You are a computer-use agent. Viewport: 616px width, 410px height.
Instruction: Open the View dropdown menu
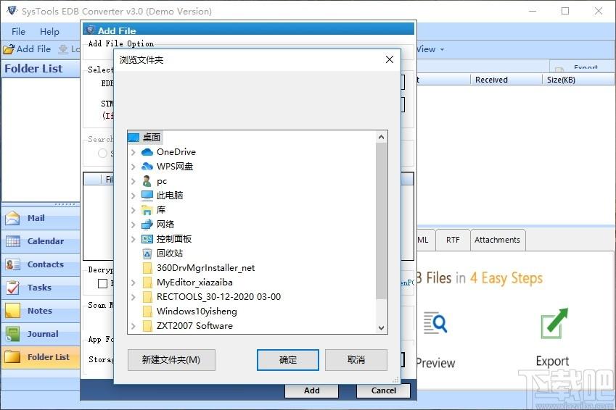pos(430,49)
